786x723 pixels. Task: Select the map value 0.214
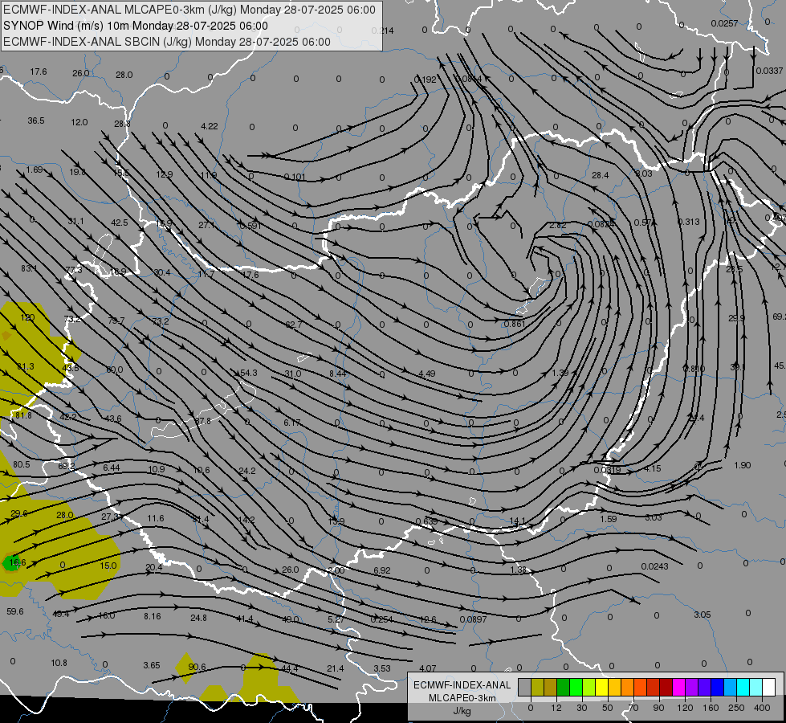pyautogui.click(x=382, y=31)
